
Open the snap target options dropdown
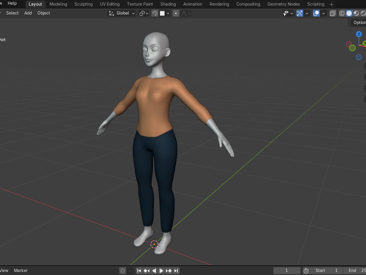pyautogui.click(x=165, y=13)
